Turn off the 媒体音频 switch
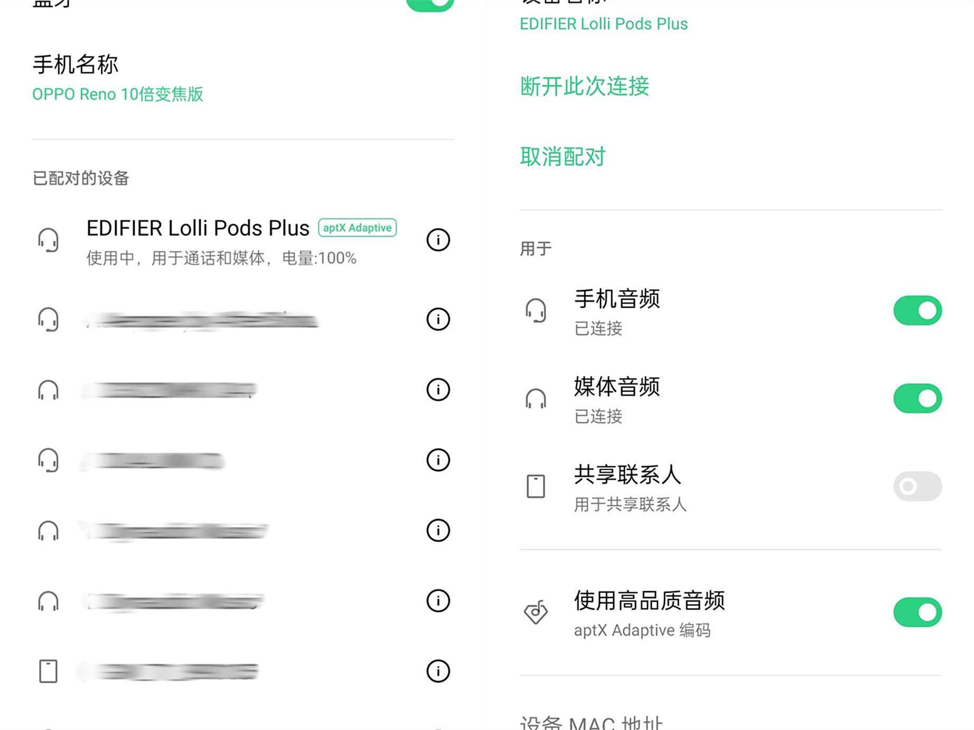This screenshot has width=974, height=730. pos(917,399)
